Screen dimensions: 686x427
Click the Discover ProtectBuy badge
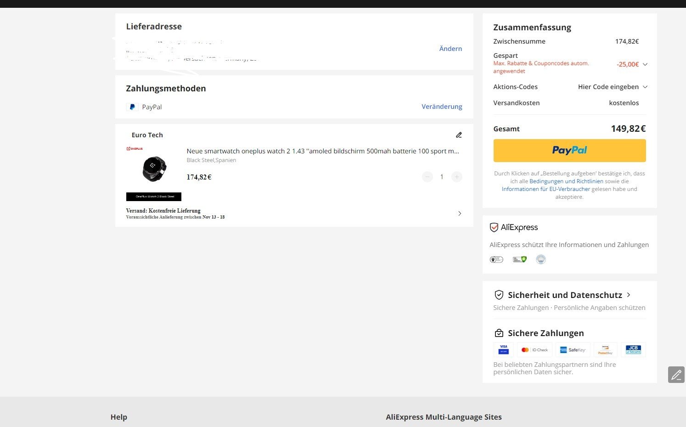tap(605, 349)
